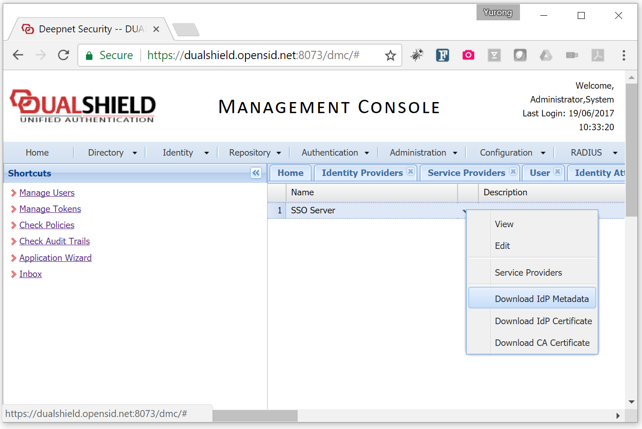642x429 pixels.
Task: Open the Application Wizard link
Action: pos(55,258)
